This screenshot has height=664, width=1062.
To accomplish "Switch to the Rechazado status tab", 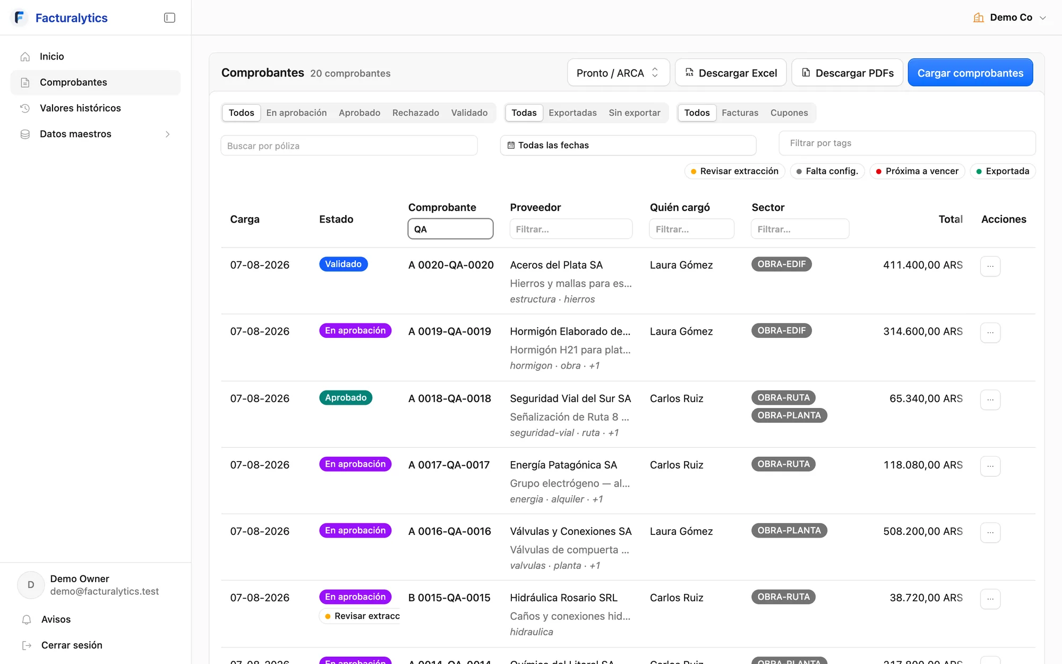I will (x=416, y=113).
